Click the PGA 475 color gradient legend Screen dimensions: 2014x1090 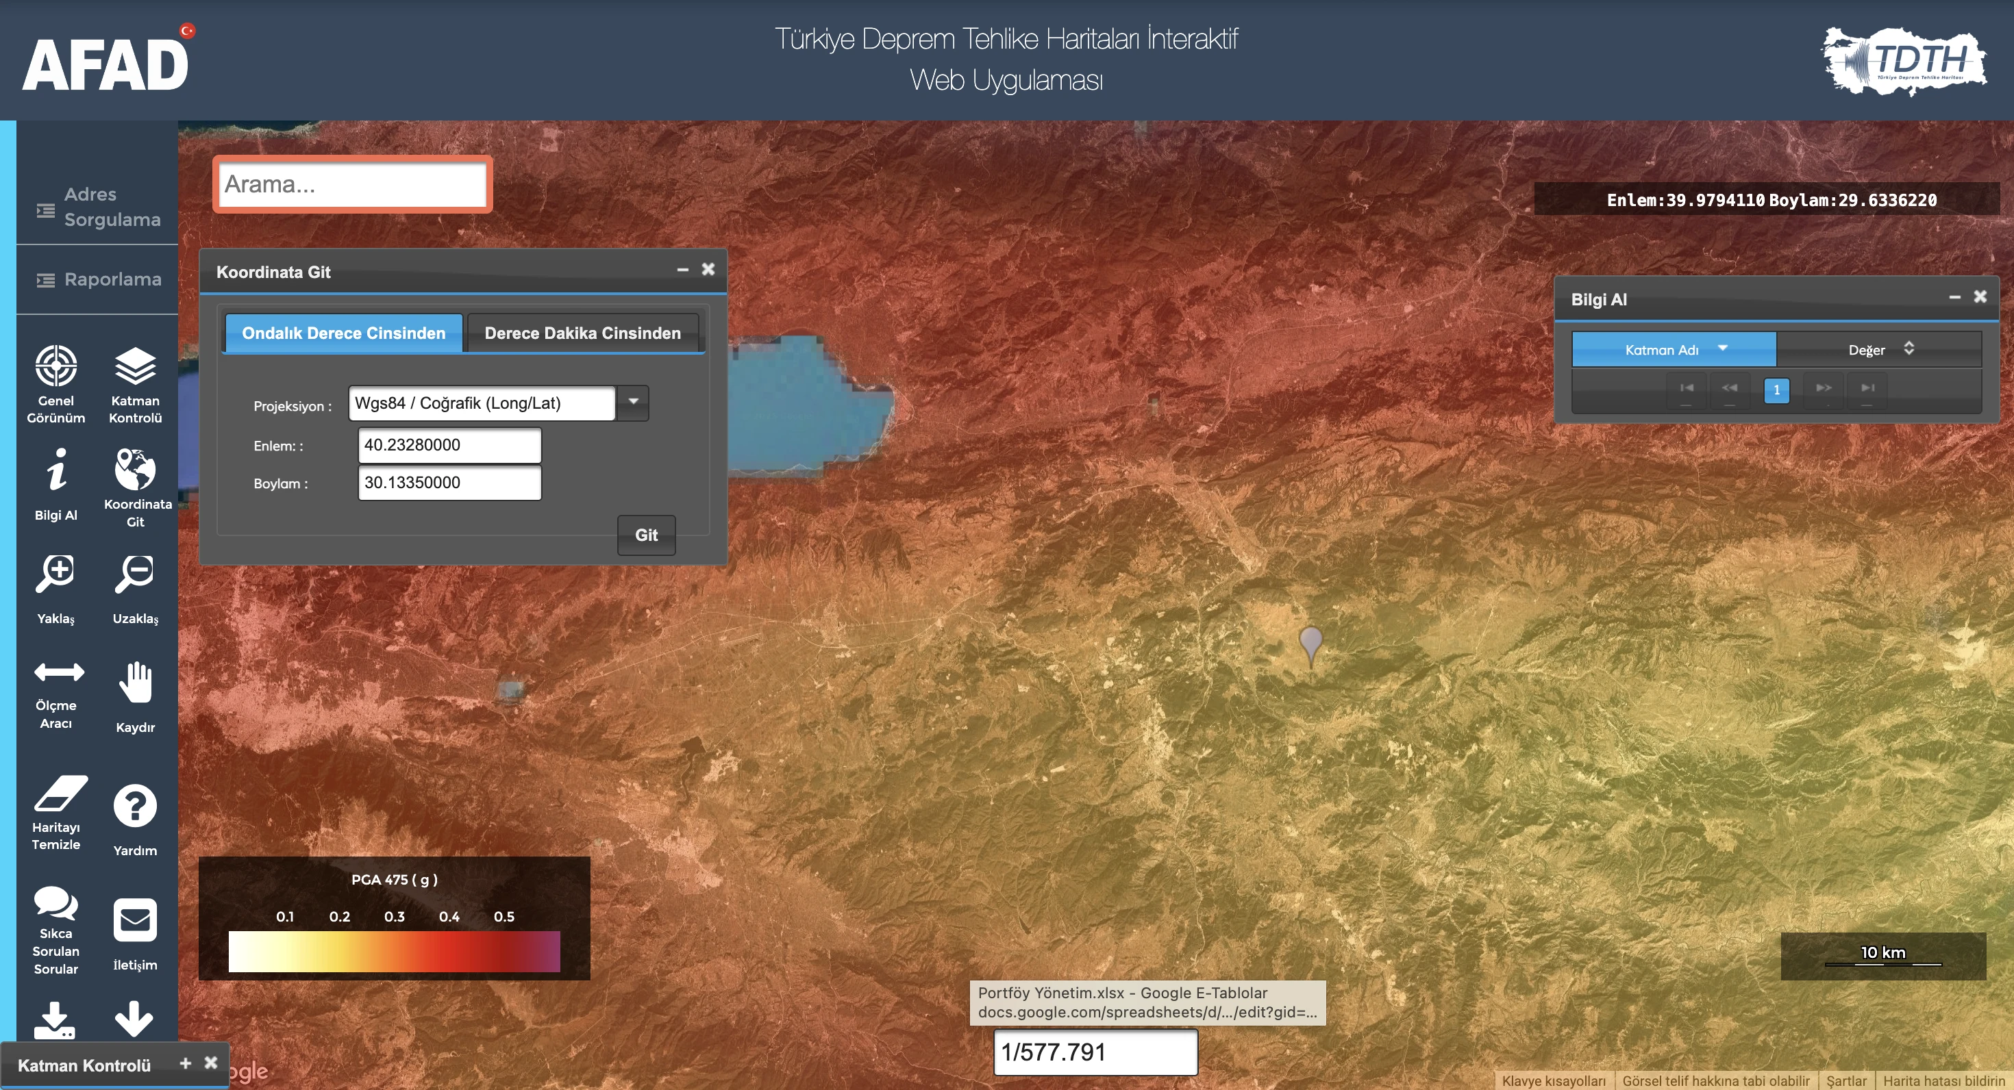(x=394, y=951)
